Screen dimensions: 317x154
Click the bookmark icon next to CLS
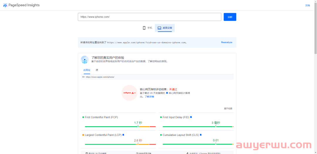[200, 135]
